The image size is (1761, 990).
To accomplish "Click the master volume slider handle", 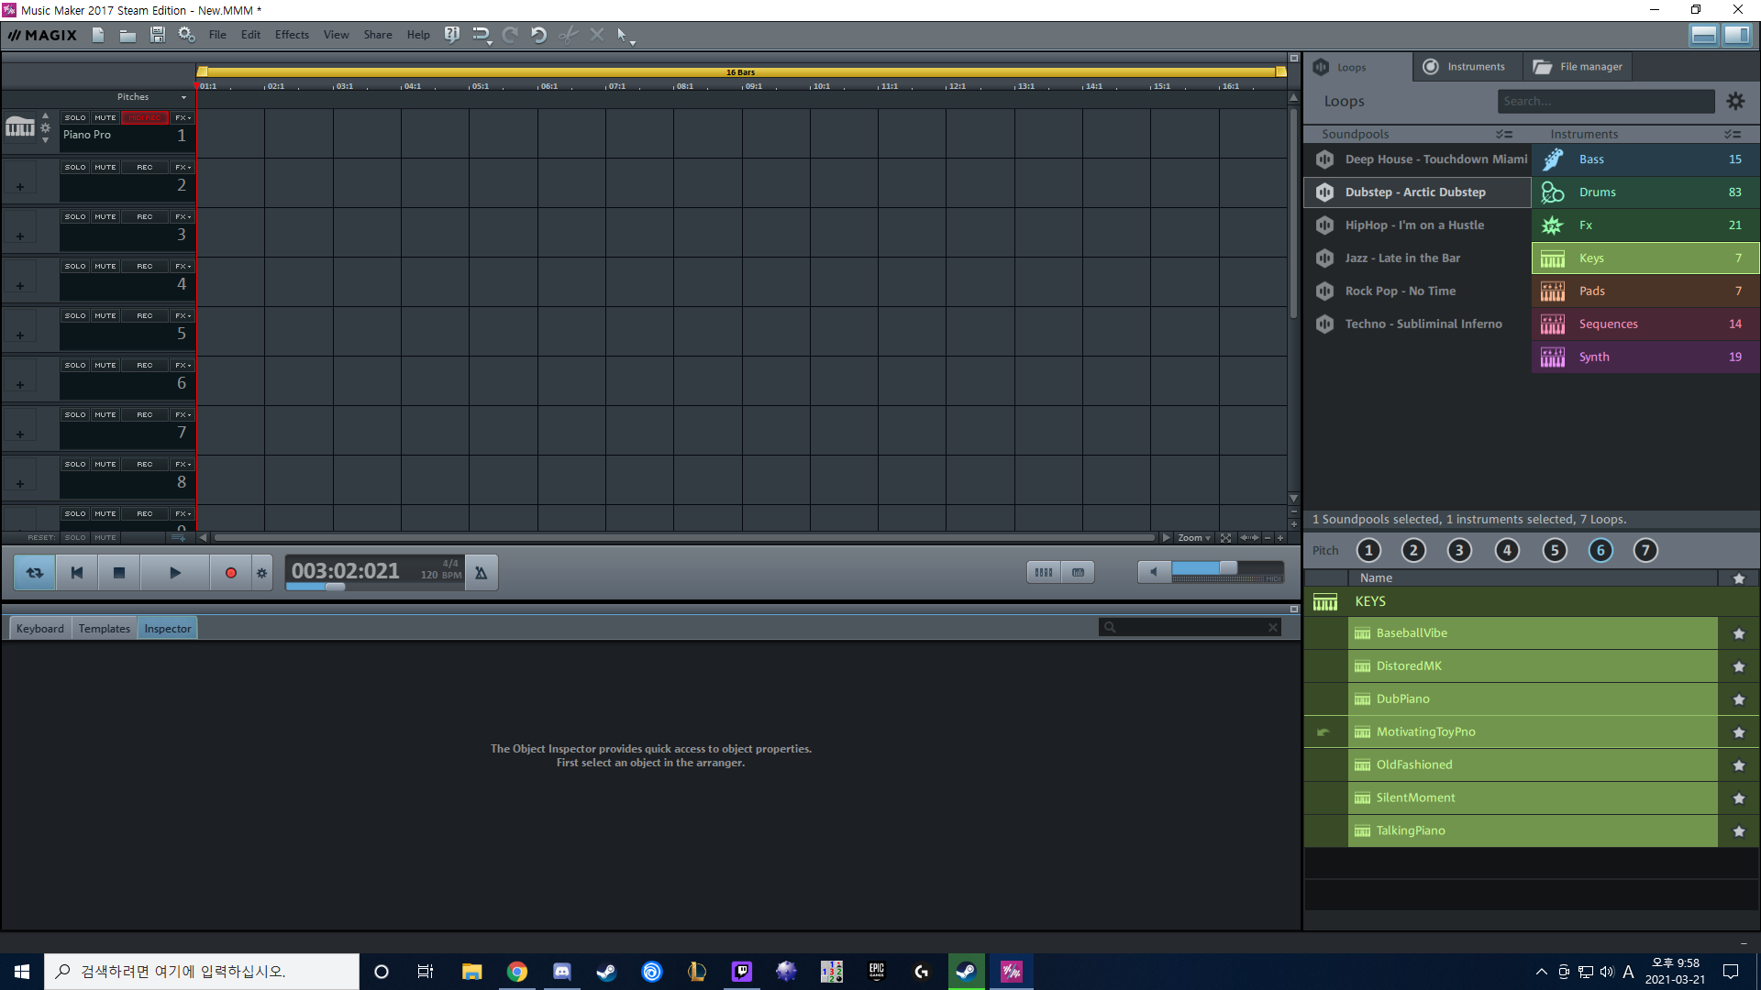I will [1227, 568].
